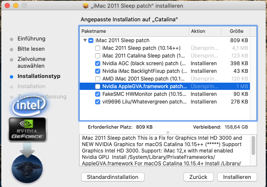267x187 pixels.
Task: Select the Nvidia AppleGVA.framework patch row name
Action: pyautogui.click(x=145, y=86)
